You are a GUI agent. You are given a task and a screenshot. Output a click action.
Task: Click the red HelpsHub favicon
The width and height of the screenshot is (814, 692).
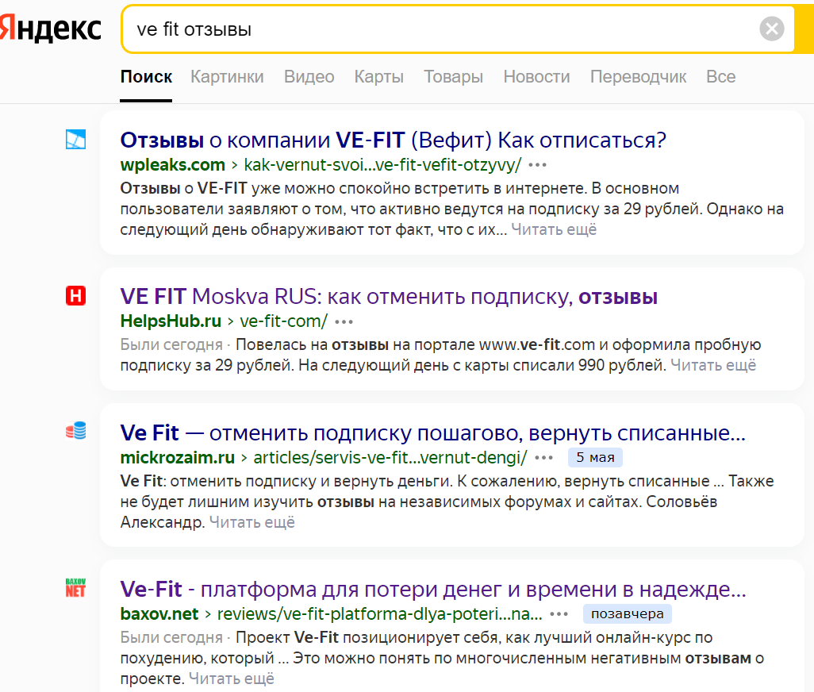click(76, 296)
